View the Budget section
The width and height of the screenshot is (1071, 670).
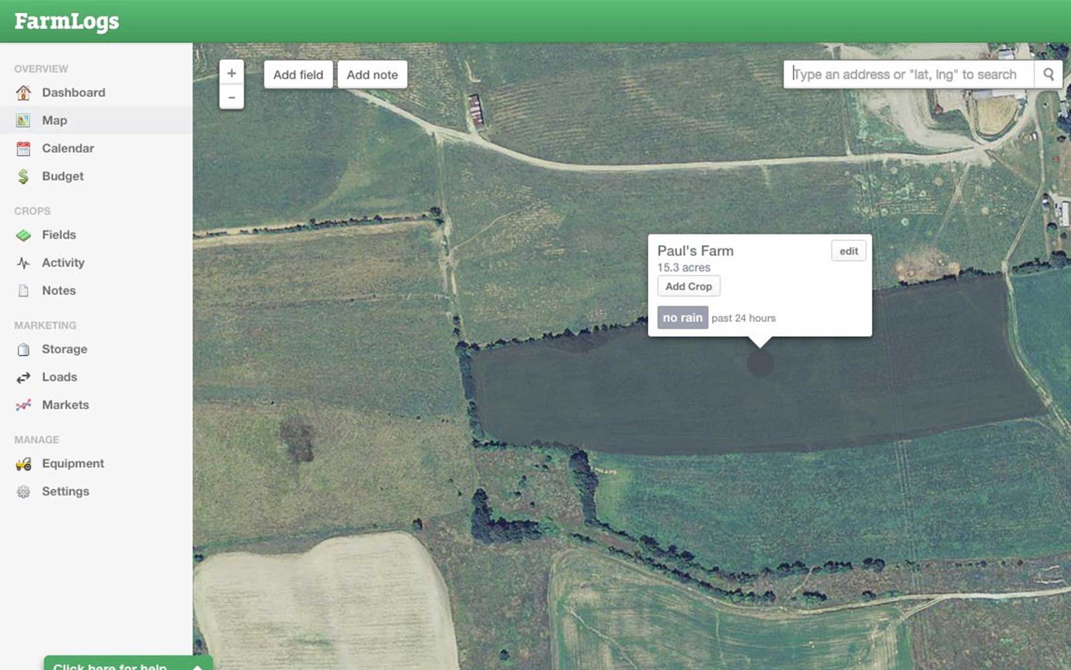pyautogui.click(x=62, y=176)
